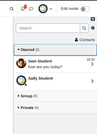
Task: Open conversation with Sam Student
Action: tap(55, 64)
